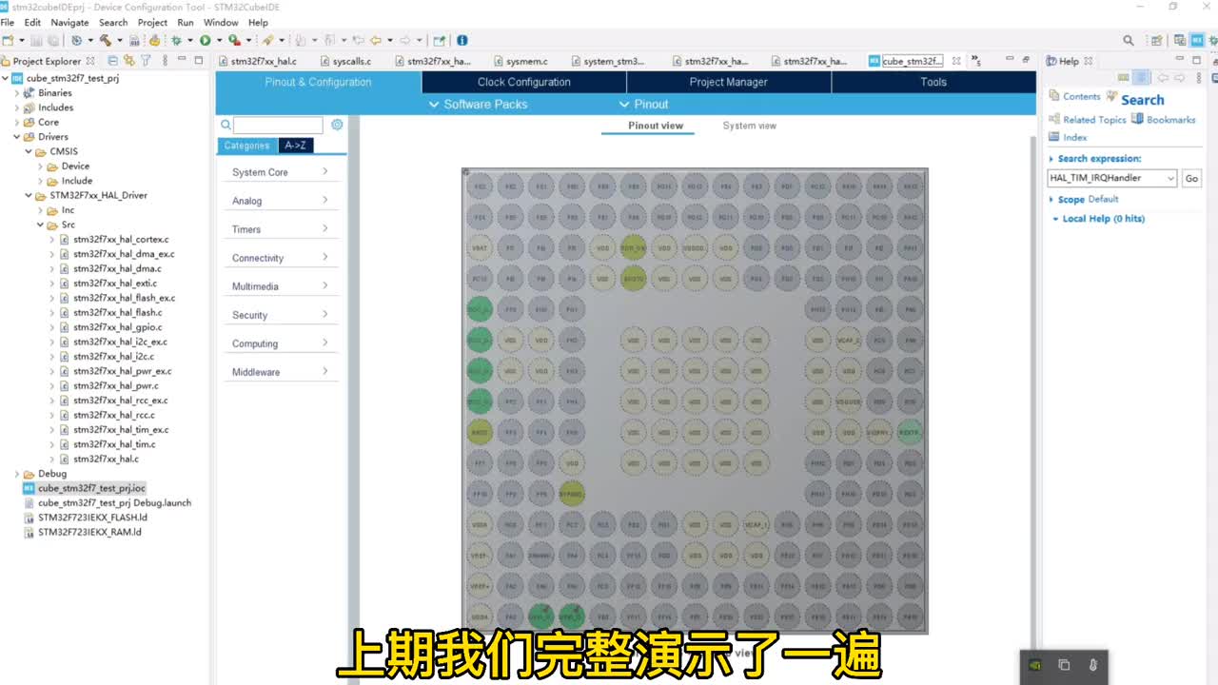Open the Related Topics link
This screenshot has width=1218, height=685.
click(x=1094, y=120)
